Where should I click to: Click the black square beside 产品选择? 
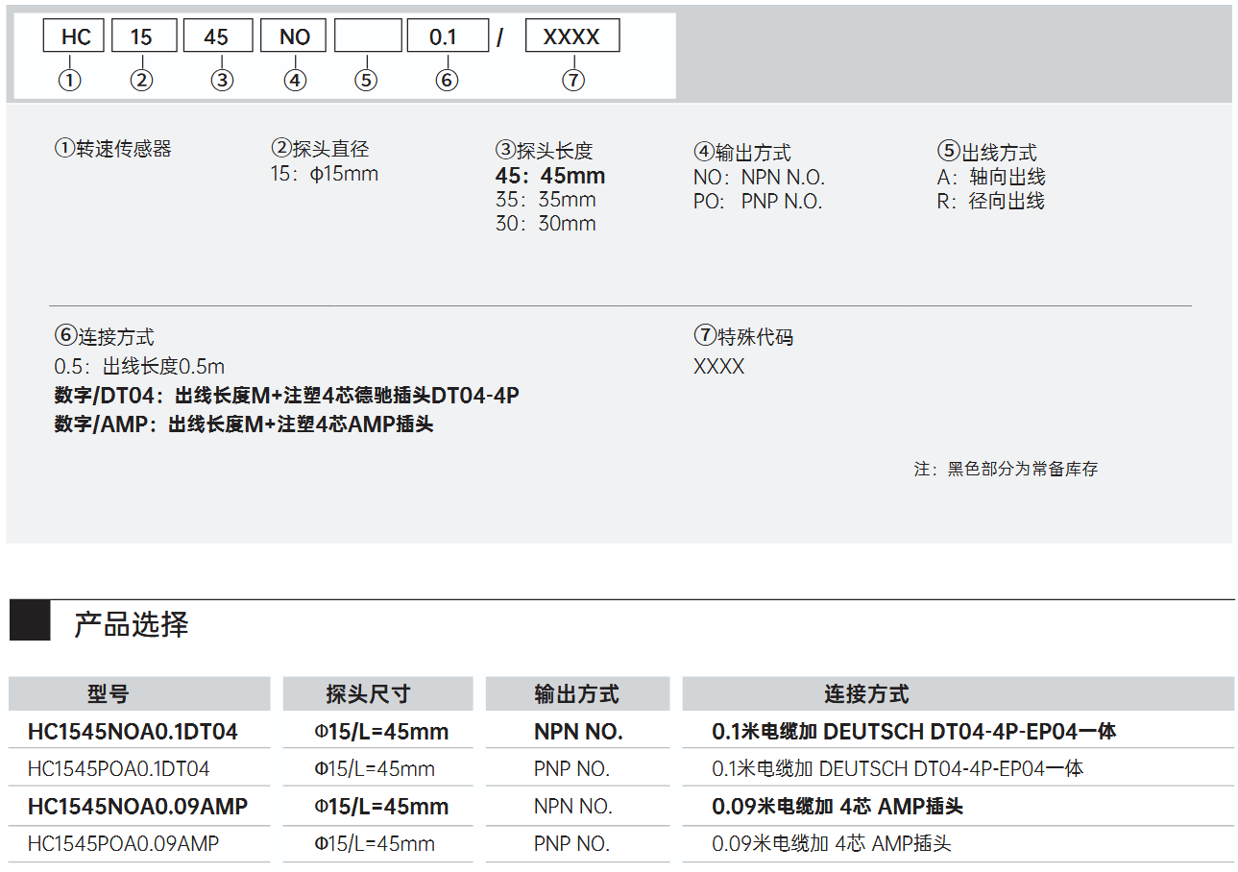point(30,621)
